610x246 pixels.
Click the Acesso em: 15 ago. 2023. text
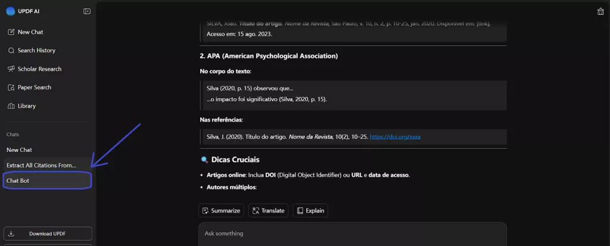coord(239,34)
